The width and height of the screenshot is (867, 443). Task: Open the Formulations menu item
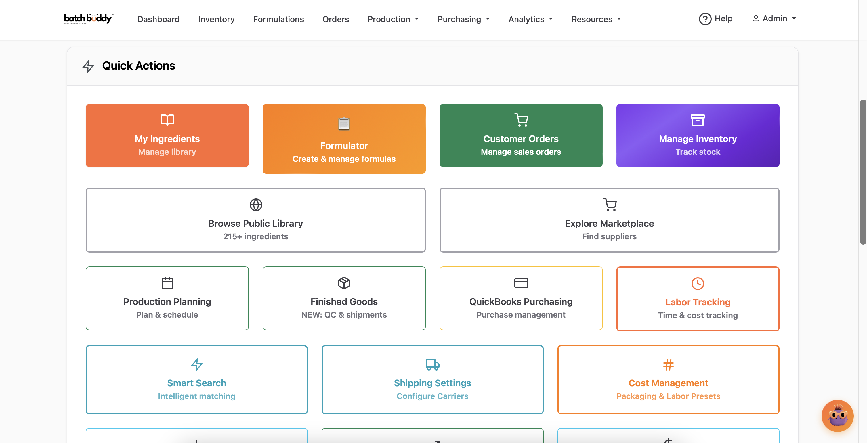tap(278, 19)
